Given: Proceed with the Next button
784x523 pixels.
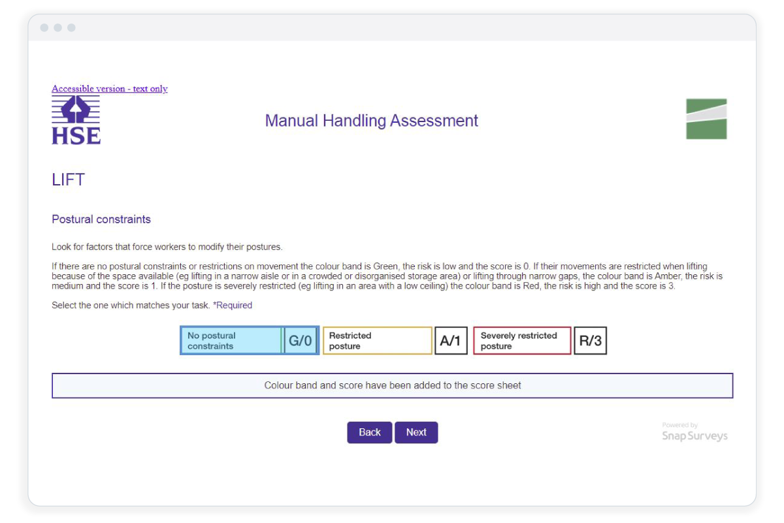Looking at the screenshot, I should click(416, 432).
